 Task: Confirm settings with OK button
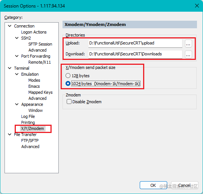(153, 185)
